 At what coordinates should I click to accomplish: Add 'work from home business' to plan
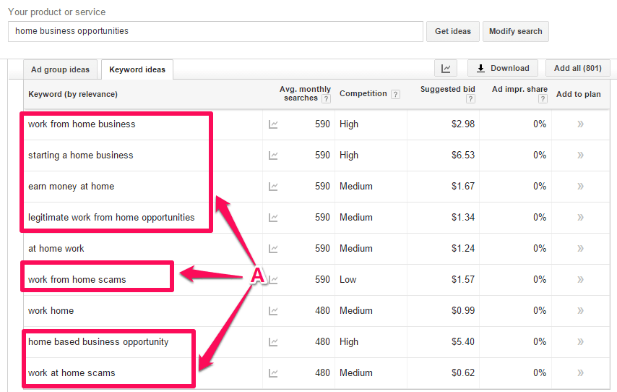point(580,124)
